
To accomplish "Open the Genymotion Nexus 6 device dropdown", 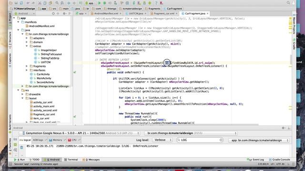I will coord(80,133).
